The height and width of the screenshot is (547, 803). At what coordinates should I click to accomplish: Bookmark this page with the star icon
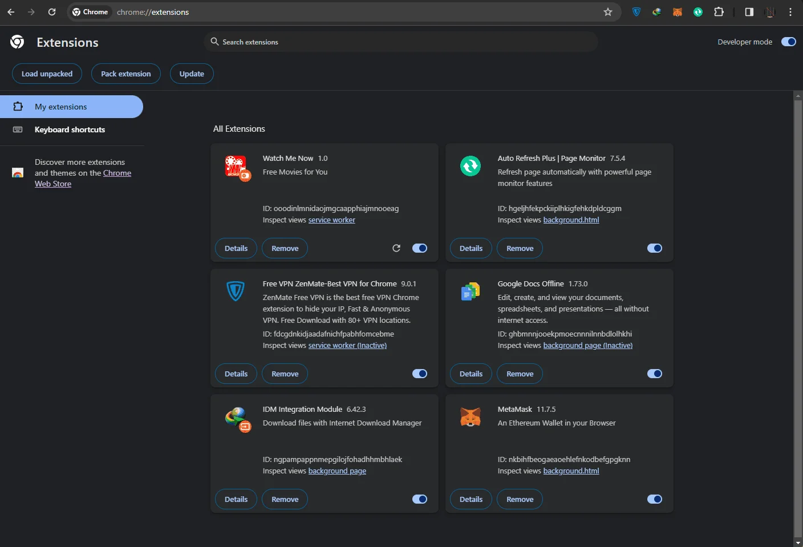[608, 12]
